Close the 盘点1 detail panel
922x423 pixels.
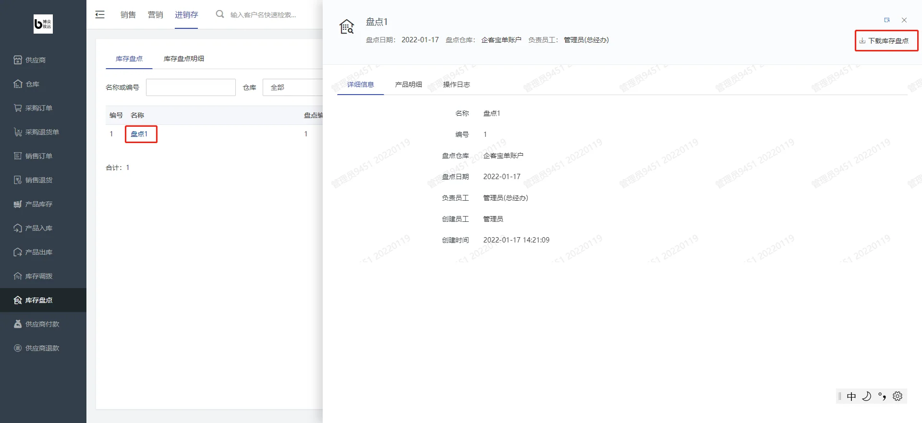click(904, 20)
